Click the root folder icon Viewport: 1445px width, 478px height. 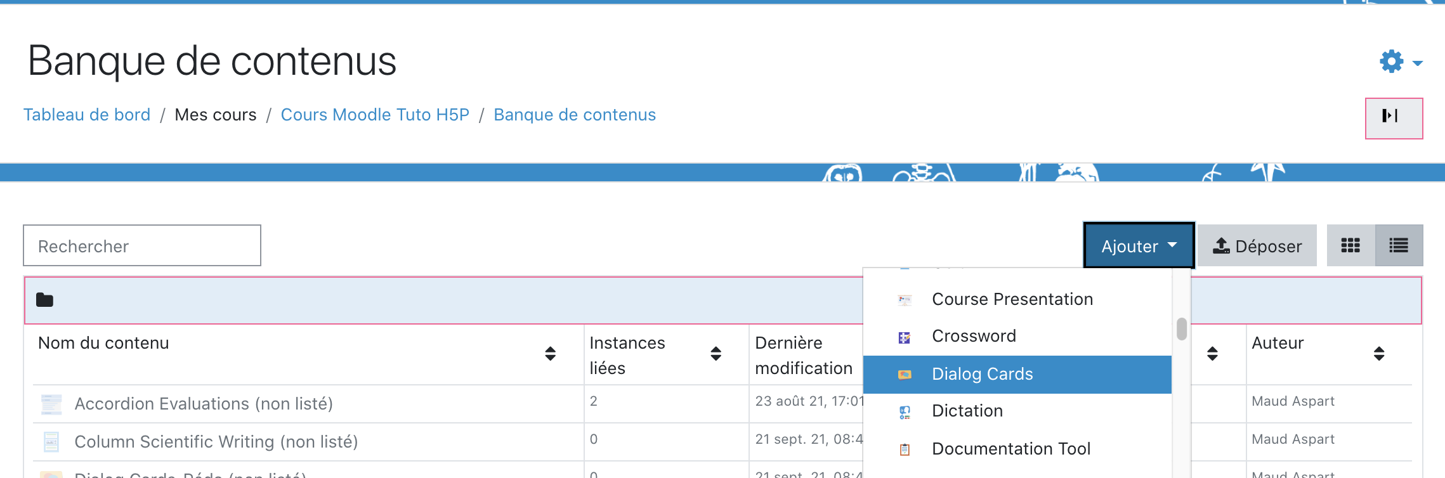click(44, 300)
